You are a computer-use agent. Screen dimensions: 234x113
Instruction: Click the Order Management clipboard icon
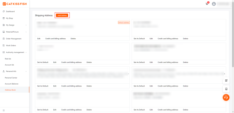pos(4,39)
